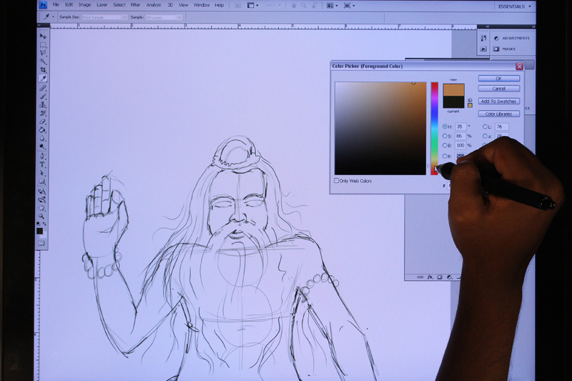Click Add To Swatches button
Viewport: 572px width, 381px height.
(498, 102)
